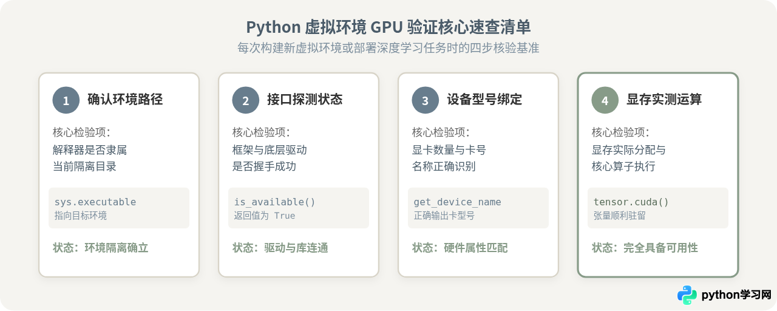Image resolution: width=777 pixels, height=311 pixels.
Task: Click the line '是否握手成功'
Action: pyautogui.click(x=264, y=166)
